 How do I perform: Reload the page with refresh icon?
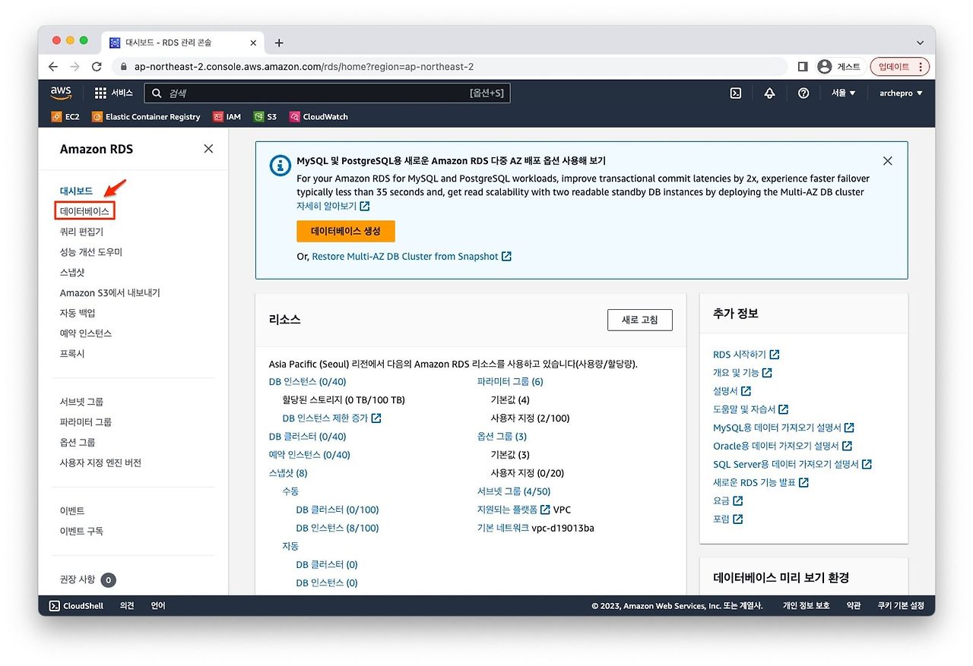coord(97,67)
